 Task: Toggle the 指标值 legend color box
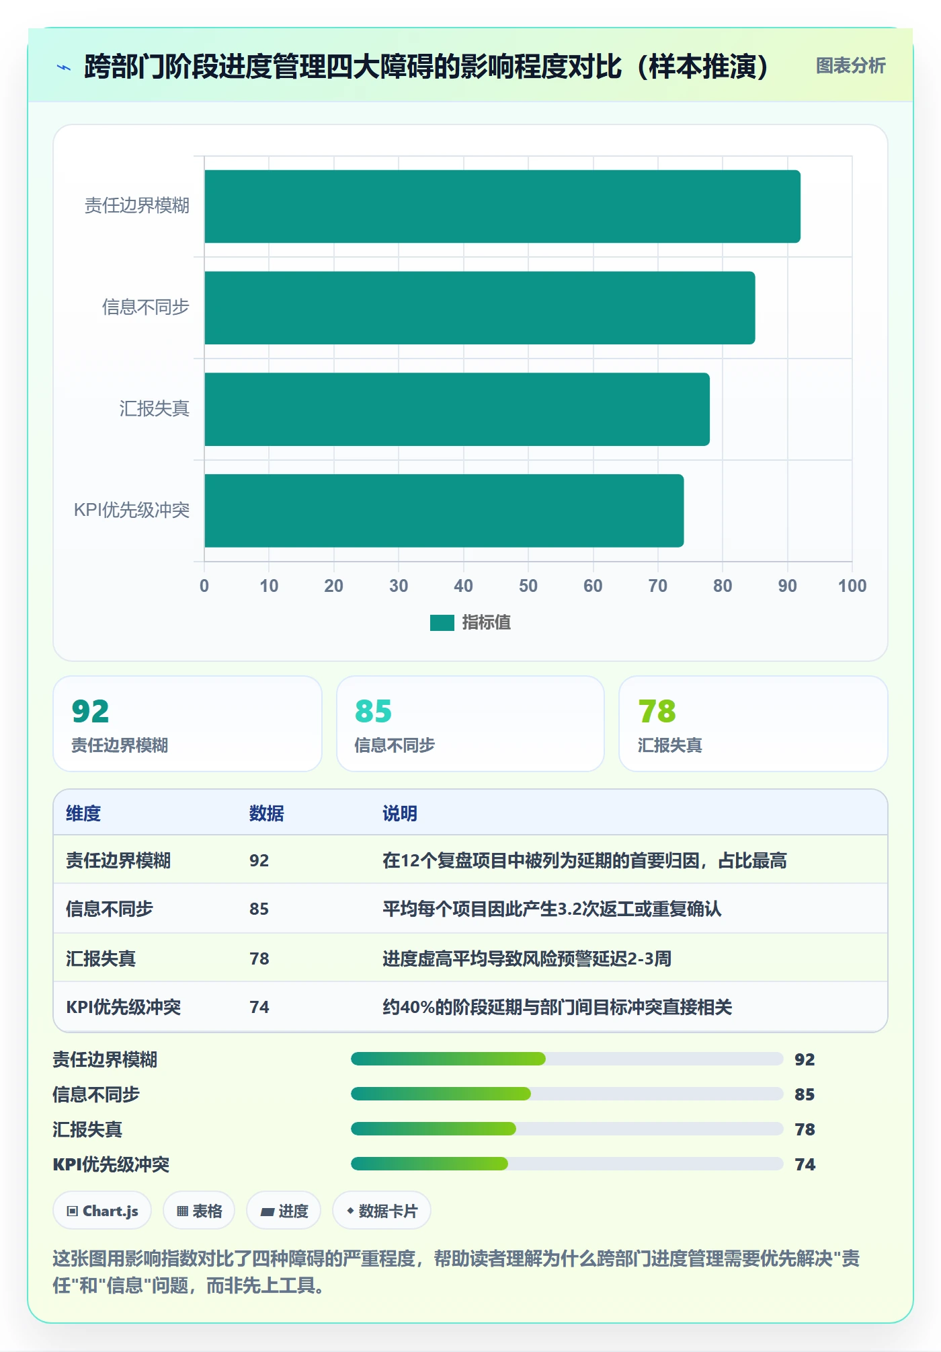click(442, 623)
